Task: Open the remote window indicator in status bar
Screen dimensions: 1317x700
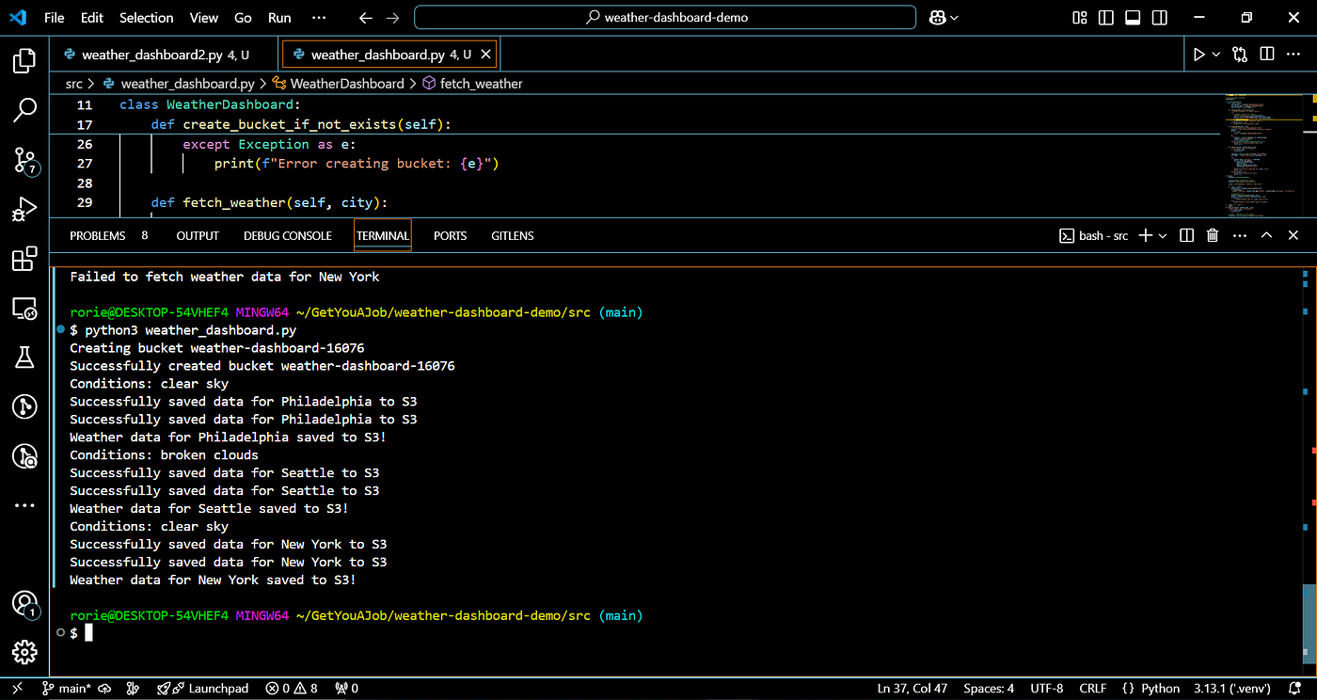Action: [x=17, y=689]
